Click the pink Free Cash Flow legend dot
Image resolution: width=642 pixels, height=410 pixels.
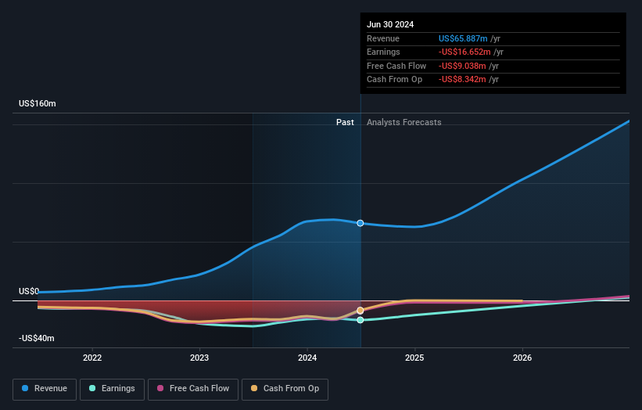click(x=160, y=388)
